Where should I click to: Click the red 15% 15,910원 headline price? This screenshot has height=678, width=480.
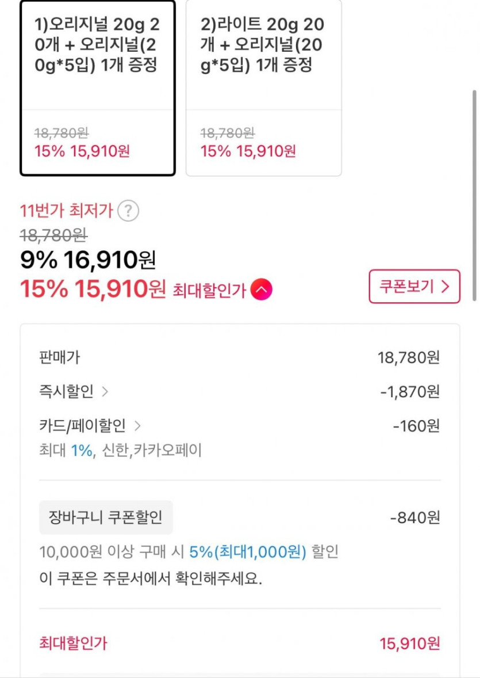(93, 289)
